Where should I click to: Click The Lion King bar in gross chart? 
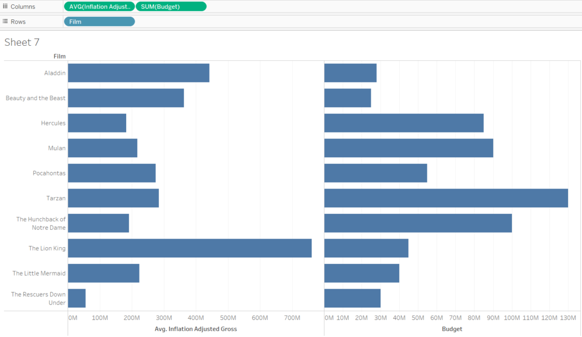(189, 248)
